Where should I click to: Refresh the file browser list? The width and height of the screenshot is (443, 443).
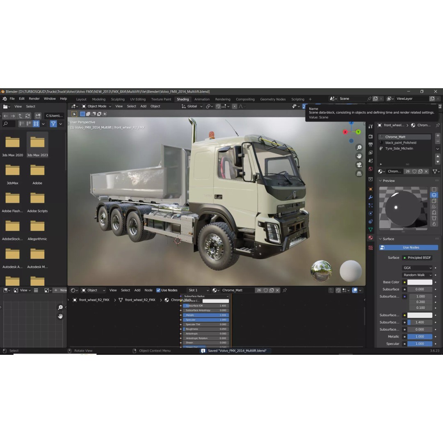coord(27,116)
